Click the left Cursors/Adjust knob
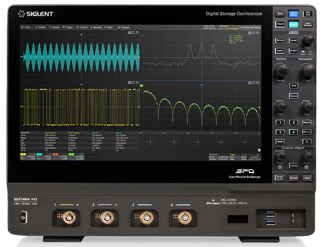This screenshot has width=321, height=247. click(281, 156)
